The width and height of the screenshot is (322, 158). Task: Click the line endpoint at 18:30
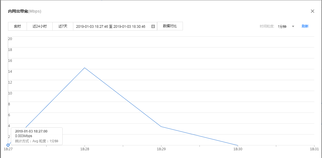click(238, 145)
